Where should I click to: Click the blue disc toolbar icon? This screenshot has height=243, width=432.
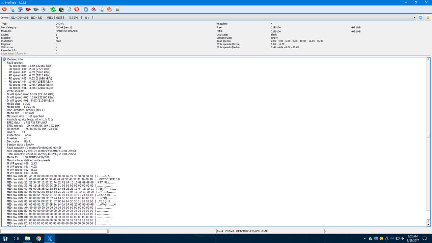(x=86, y=9)
